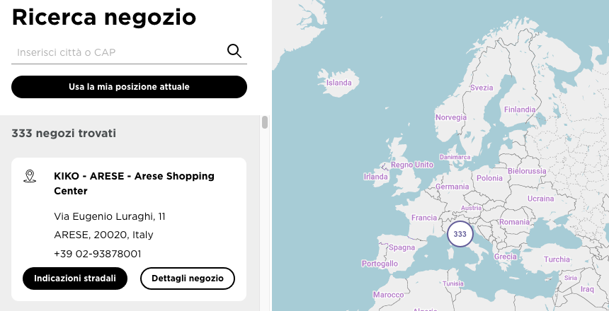Image resolution: width=609 pixels, height=311 pixels.
Task: Open "Indicazioni stradali" for Arese store
Action: [x=75, y=278]
